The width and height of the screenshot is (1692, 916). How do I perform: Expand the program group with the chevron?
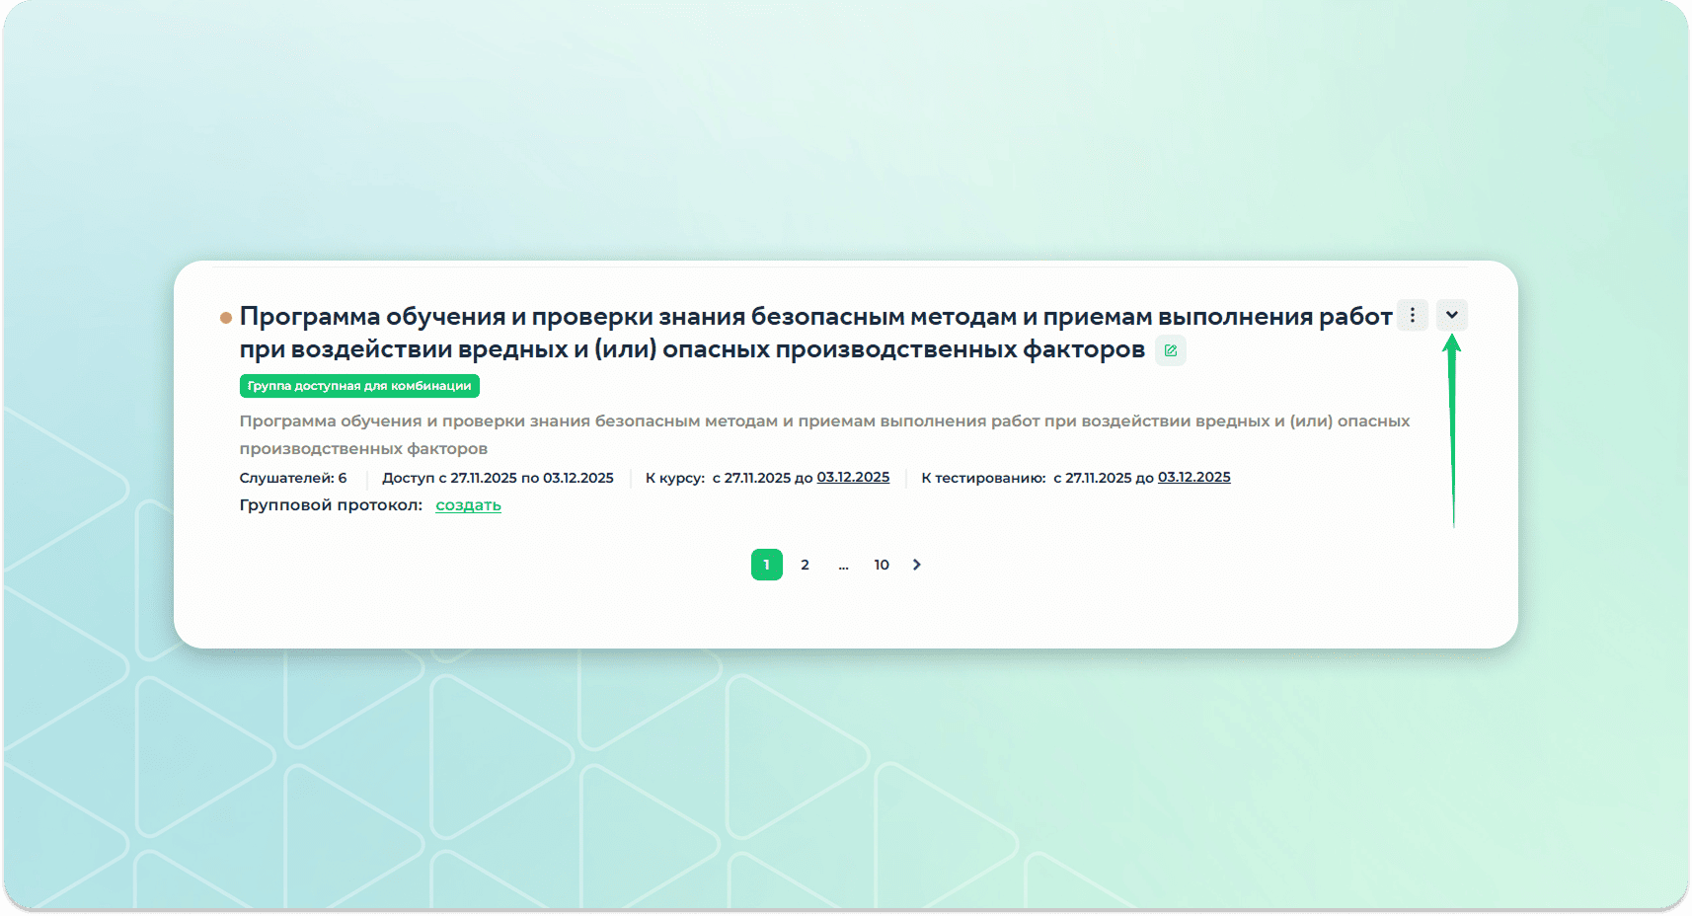tap(1451, 315)
